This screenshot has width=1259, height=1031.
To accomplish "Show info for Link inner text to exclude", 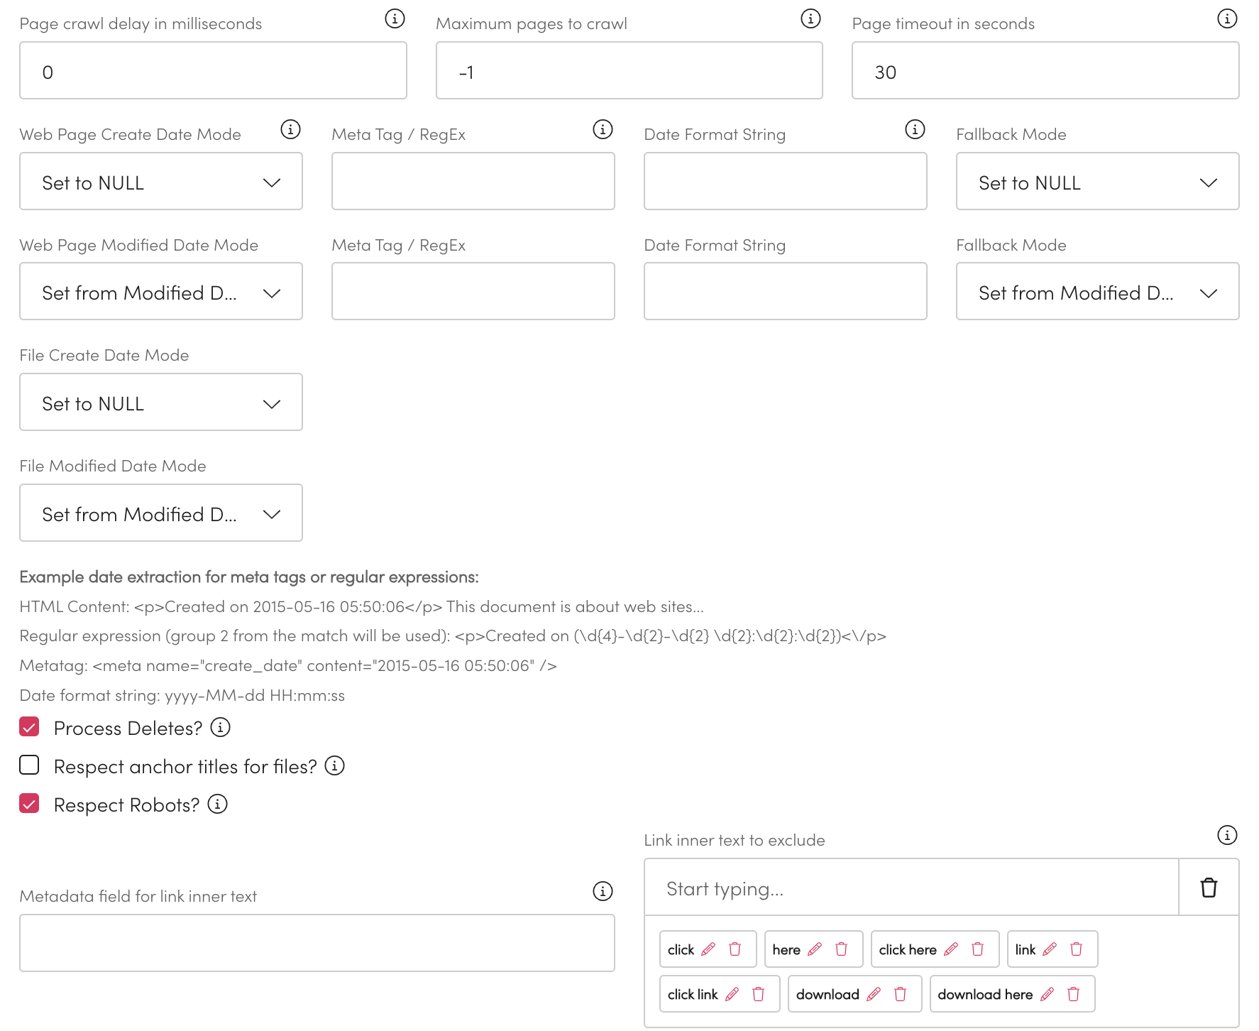I will pos(1227,835).
